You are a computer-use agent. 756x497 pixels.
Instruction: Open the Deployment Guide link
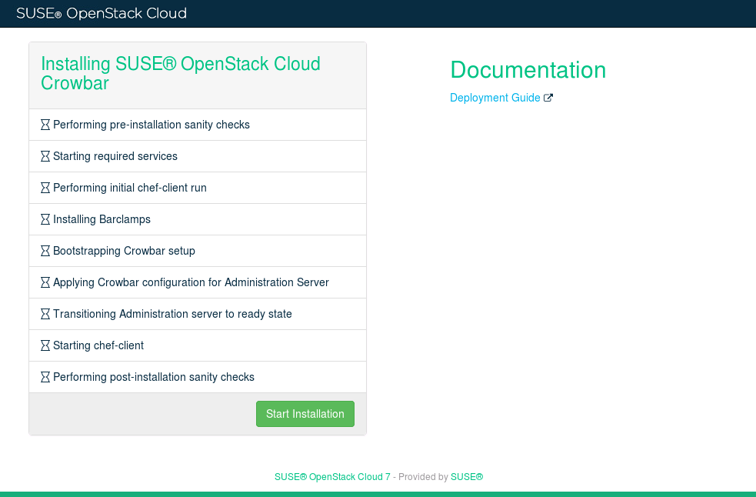click(495, 98)
